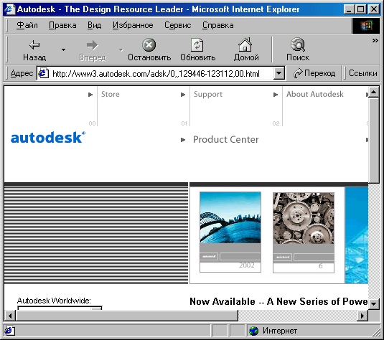Click the Store navigation link

[x=111, y=94]
